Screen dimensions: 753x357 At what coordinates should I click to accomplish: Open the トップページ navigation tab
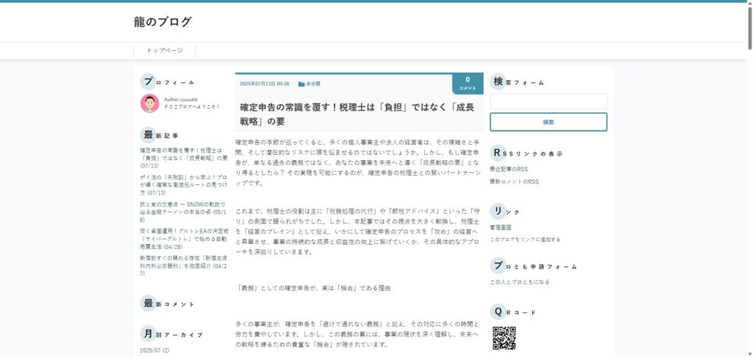165,51
